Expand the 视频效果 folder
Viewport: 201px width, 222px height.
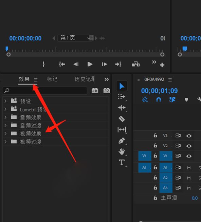point(5,133)
